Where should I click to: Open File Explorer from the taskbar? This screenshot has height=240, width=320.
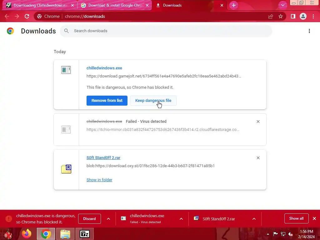point(65,234)
